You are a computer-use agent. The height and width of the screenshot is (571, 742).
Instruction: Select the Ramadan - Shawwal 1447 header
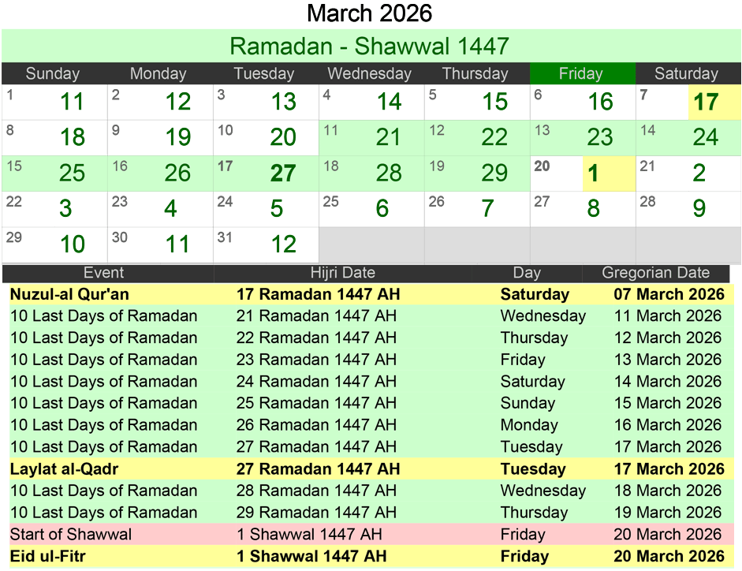point(370,47)
